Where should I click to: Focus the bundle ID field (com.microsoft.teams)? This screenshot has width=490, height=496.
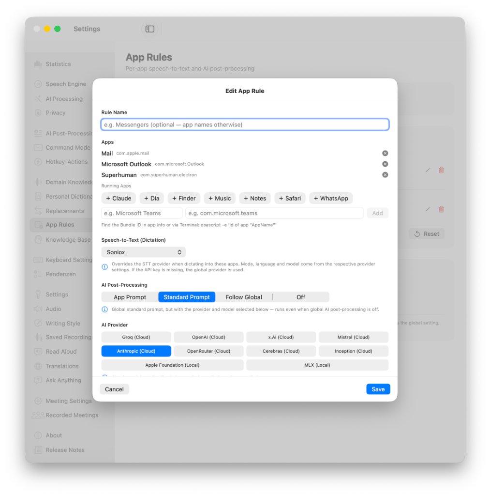point(274,213)
